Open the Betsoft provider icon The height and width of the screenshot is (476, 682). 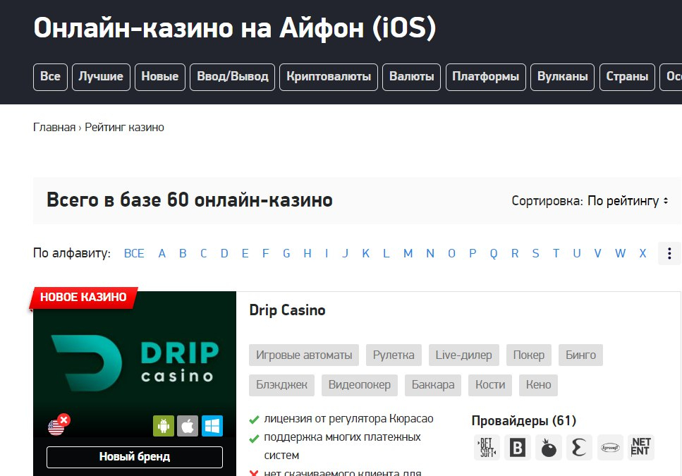pos(487,447)
